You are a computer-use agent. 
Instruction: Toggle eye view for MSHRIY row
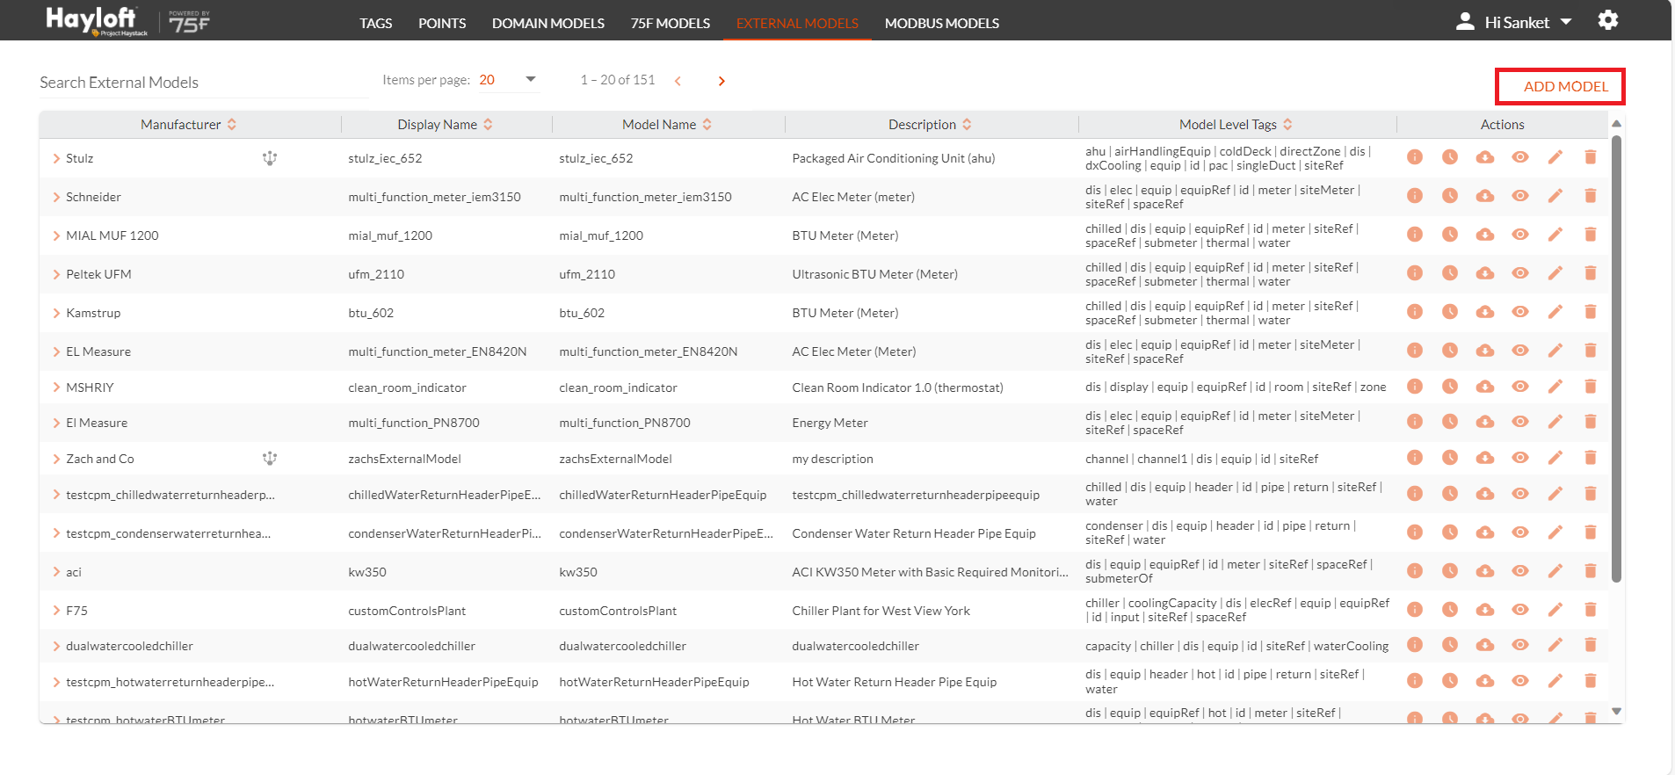(1520, 387)
